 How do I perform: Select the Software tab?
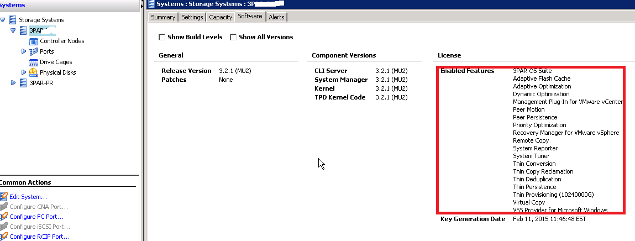[250, 16]
